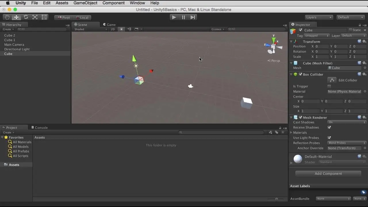The height and width of the screenshot is (207, 368).
Task: Collapse the Transform component
Action: click(291, 42)
